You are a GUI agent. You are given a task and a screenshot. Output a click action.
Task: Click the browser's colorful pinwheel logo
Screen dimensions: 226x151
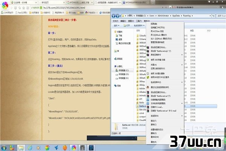tap(5, 6)
